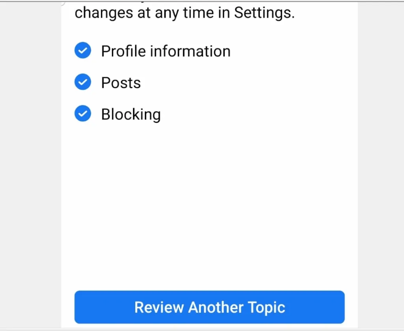
Task: Click the white strip below the blue button
Action: point(209,326)
